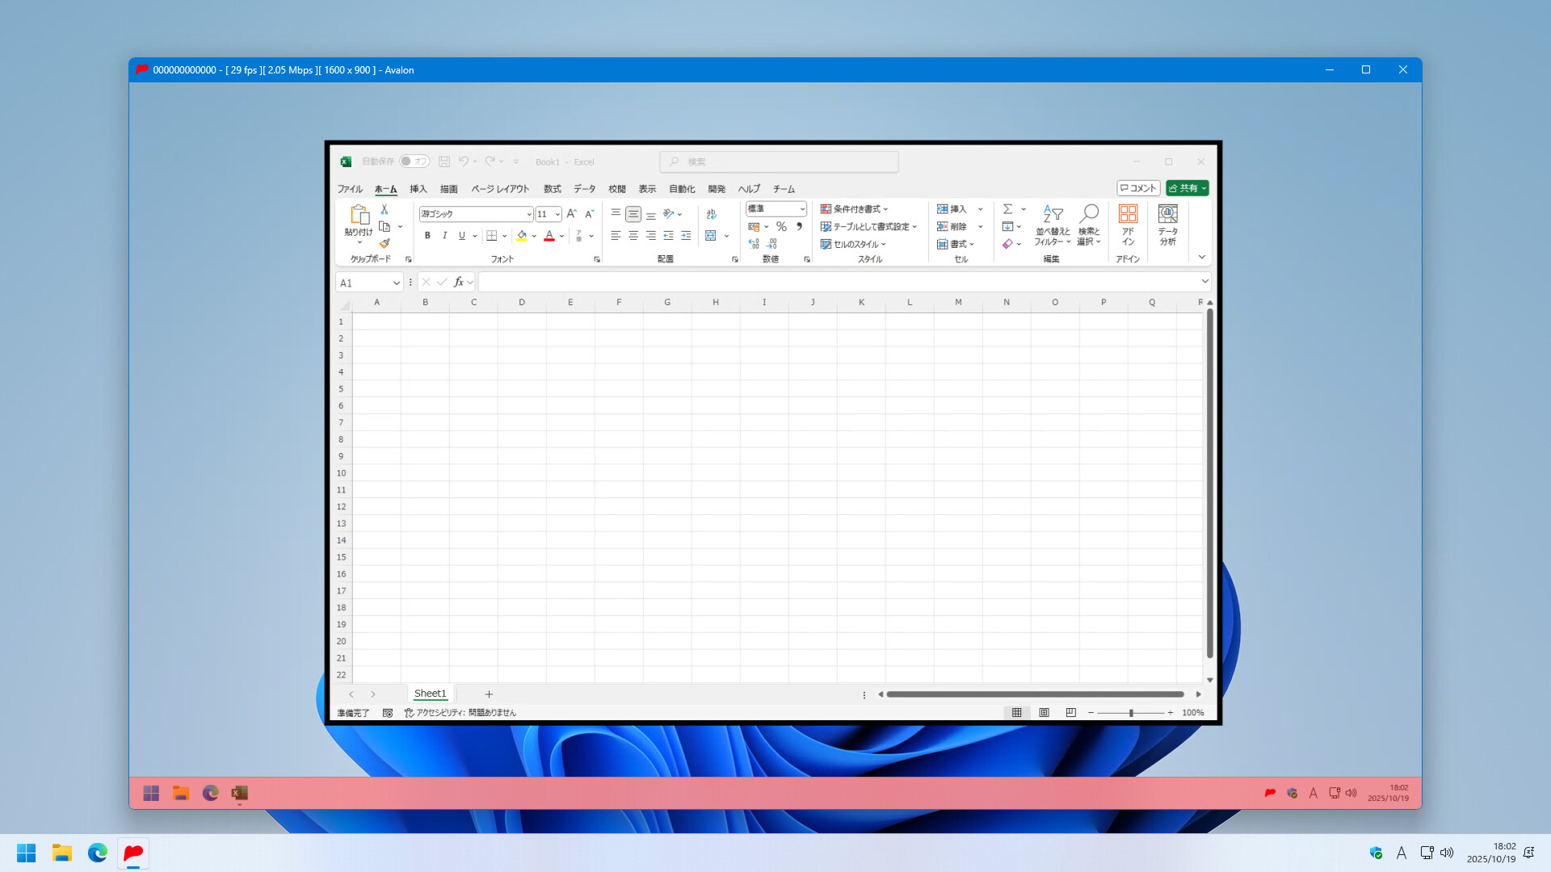
Task: Switch to the データ ribbon tab
Action: point(584,189)
